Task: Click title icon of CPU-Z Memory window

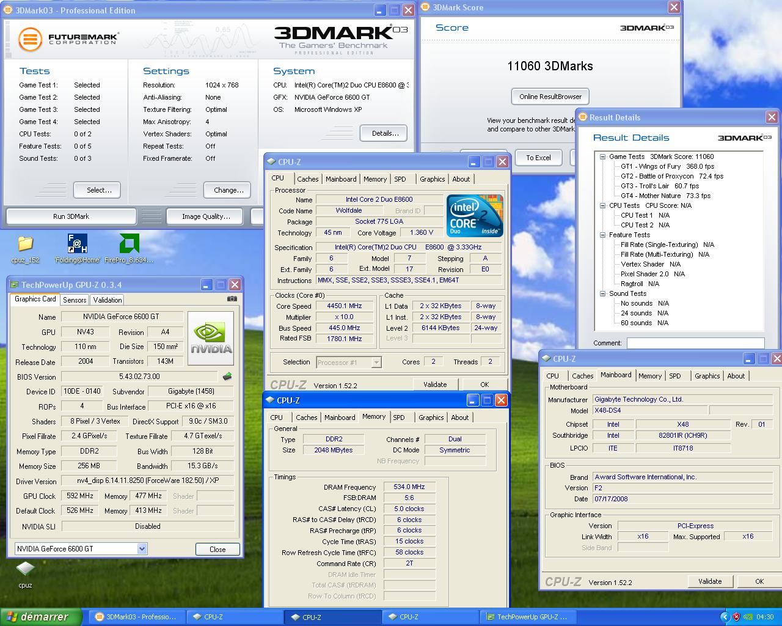Action: [269, 400]
